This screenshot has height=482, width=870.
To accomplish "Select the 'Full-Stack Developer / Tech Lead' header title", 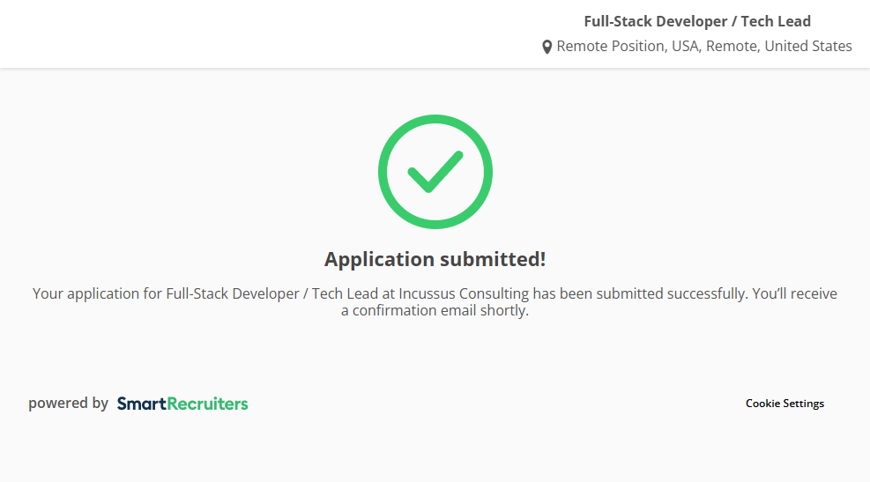I will coord(696,21).
